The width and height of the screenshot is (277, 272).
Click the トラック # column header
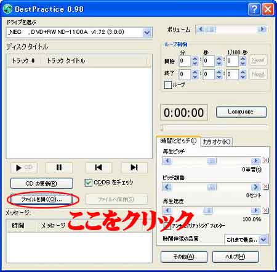(x=24, y=60)
